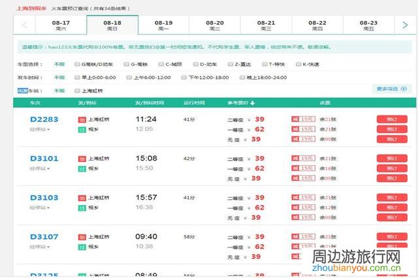Click 不限 in the departure time row

point(59,78)
